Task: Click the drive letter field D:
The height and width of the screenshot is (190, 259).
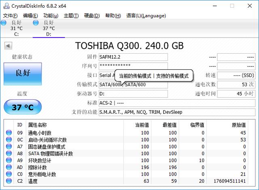Action: tap(133, 94)
